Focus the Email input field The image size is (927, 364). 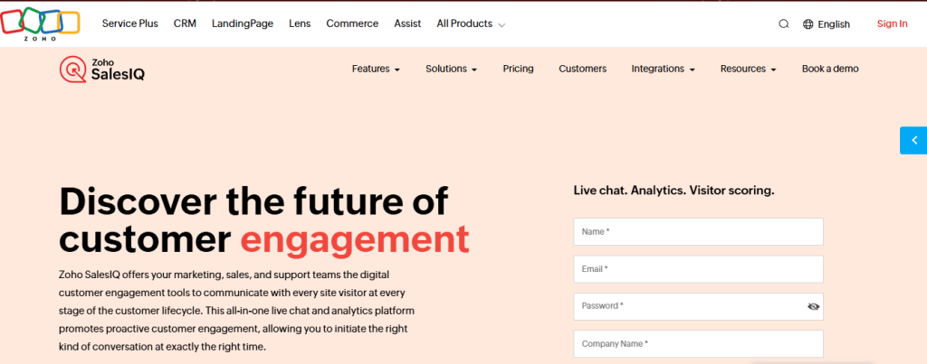tap(698, 269)
